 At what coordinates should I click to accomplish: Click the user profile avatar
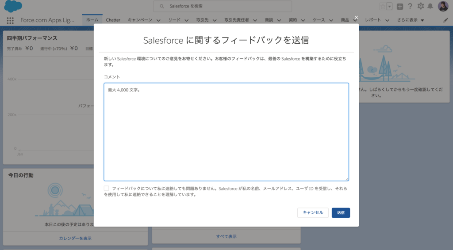(443, 6)
